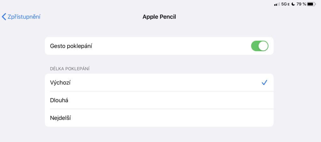
Task: Tap the white knob of the green switch
Action: (263, 46)
